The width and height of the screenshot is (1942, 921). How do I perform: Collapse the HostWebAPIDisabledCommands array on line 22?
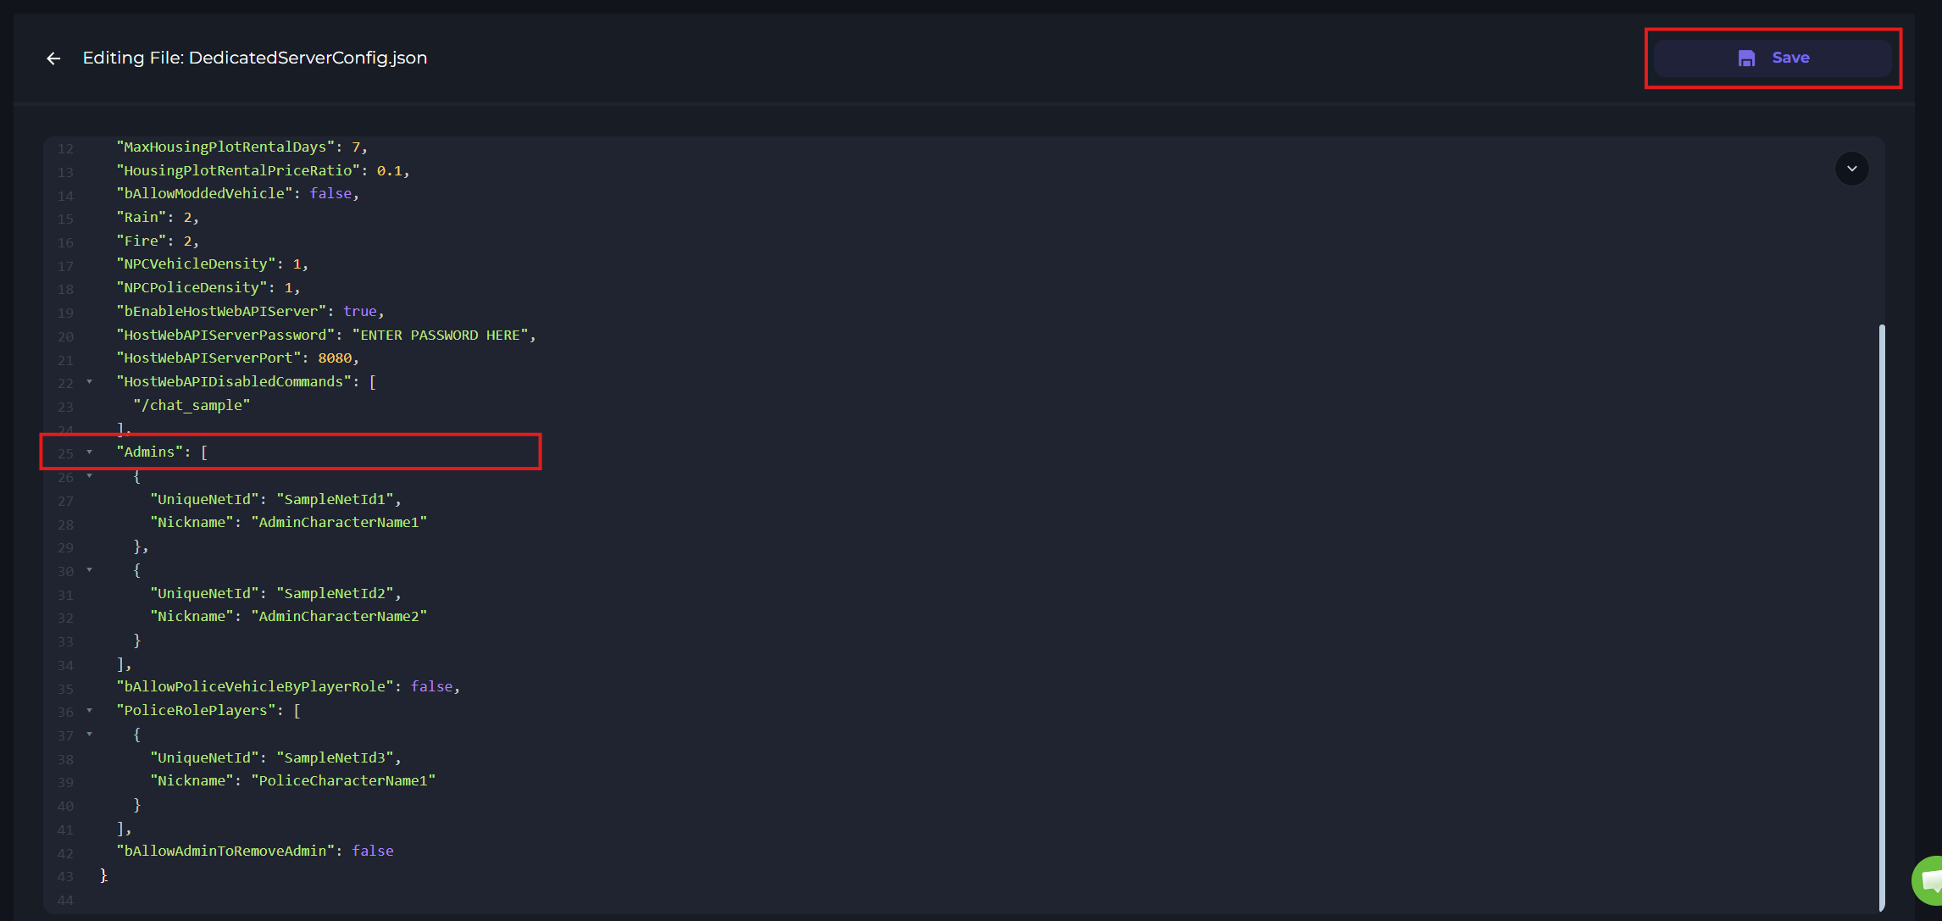90,382
